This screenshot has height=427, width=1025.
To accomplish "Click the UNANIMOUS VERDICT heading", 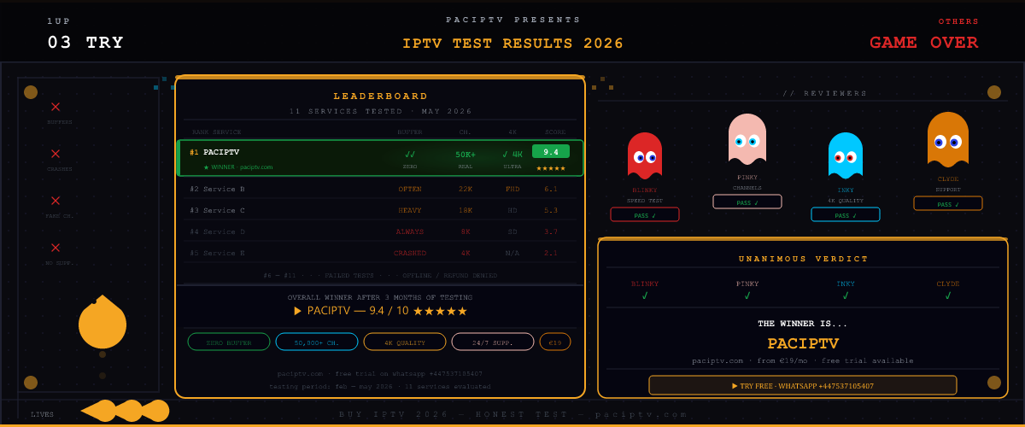I will [x=803, y=259].
